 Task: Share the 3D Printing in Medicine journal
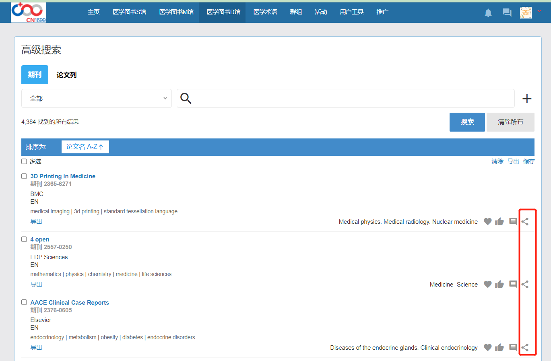point(525,221)
